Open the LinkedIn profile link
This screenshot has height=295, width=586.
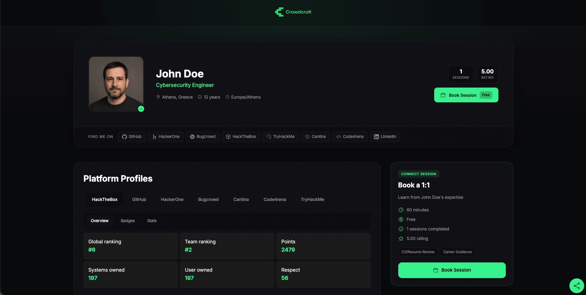click(x=385, y=137)
